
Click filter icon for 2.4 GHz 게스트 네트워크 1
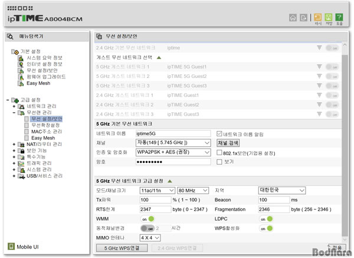319,95
